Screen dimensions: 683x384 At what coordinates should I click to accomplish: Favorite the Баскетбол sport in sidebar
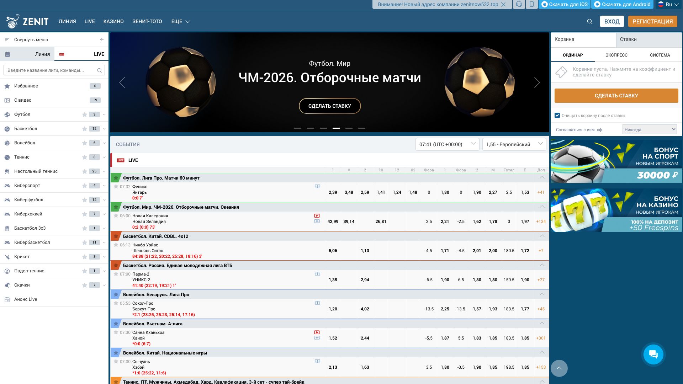pyautogui.click(x=84, y=129)
